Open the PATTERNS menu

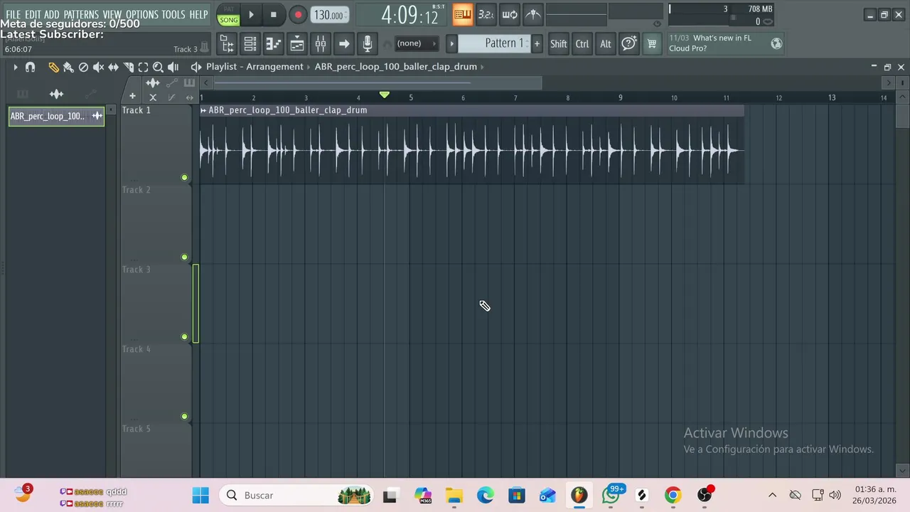tap(81, 14)
